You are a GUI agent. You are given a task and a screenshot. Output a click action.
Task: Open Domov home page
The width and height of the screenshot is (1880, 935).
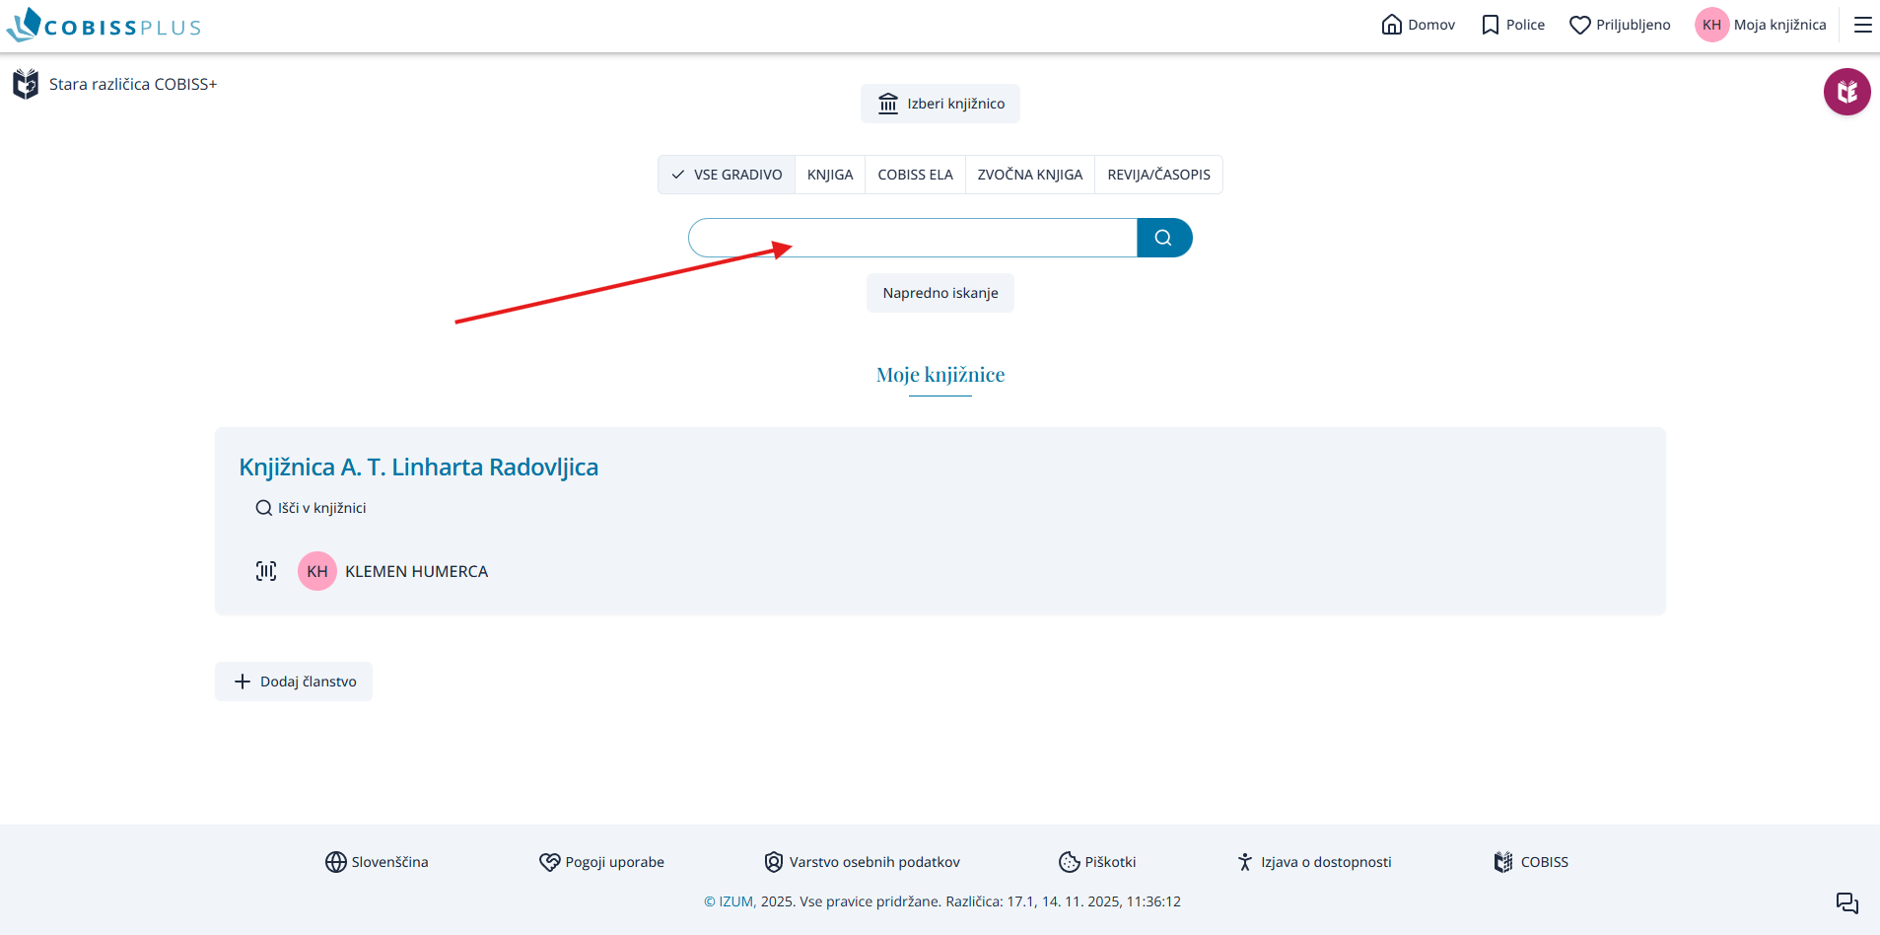pyautogui.click(x=1419, y=25)
